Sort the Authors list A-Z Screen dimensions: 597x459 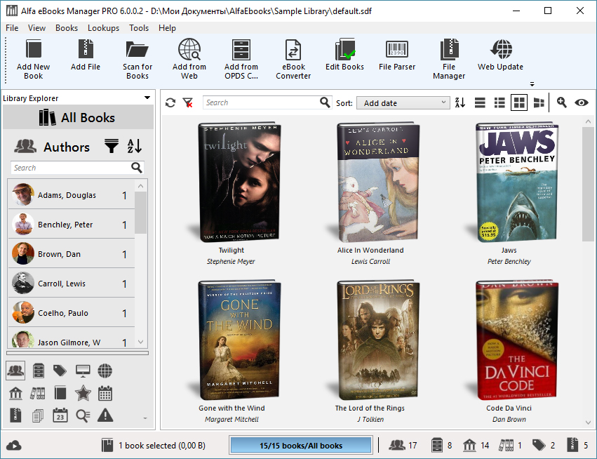coord(135,146)
